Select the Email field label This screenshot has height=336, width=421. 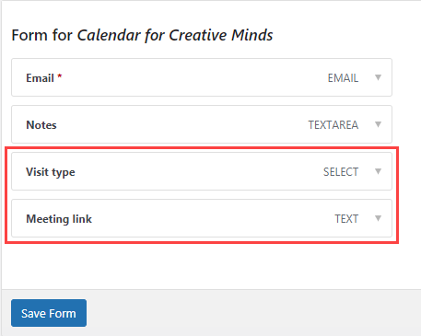click(40, 78)
